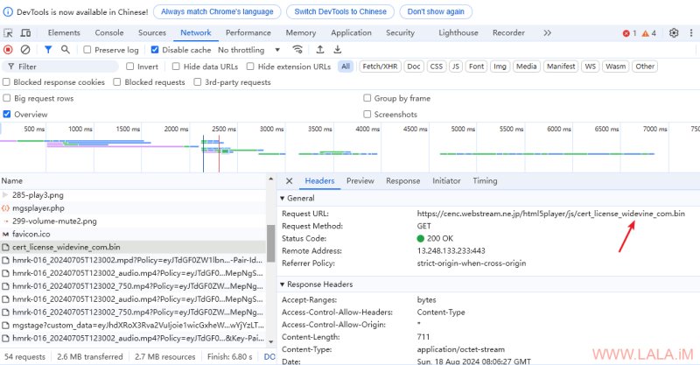Click Switch DevTools to Chinese button

pyautogui.click(x=340, y=11)
